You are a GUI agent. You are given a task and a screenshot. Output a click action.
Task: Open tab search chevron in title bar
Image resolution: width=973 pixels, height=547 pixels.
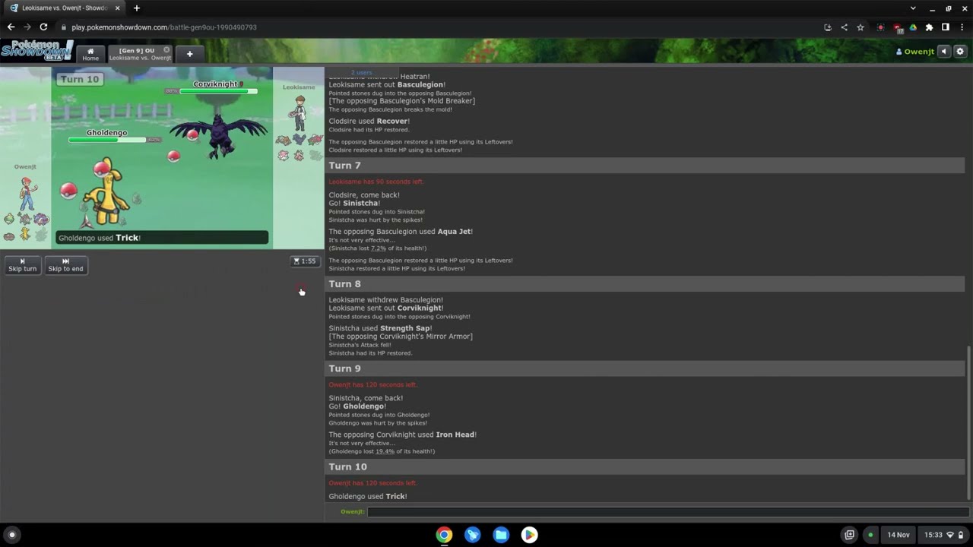[913, 8]
